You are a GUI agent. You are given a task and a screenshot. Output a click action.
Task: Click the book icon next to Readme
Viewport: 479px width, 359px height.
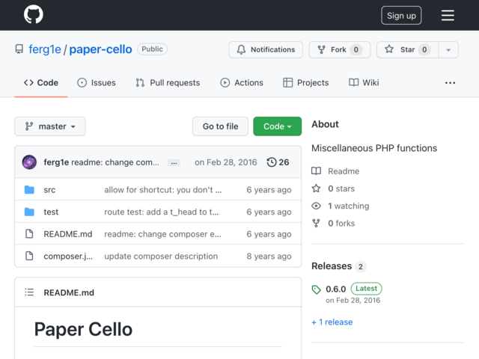pyautogui.click(x=316, y=171)
